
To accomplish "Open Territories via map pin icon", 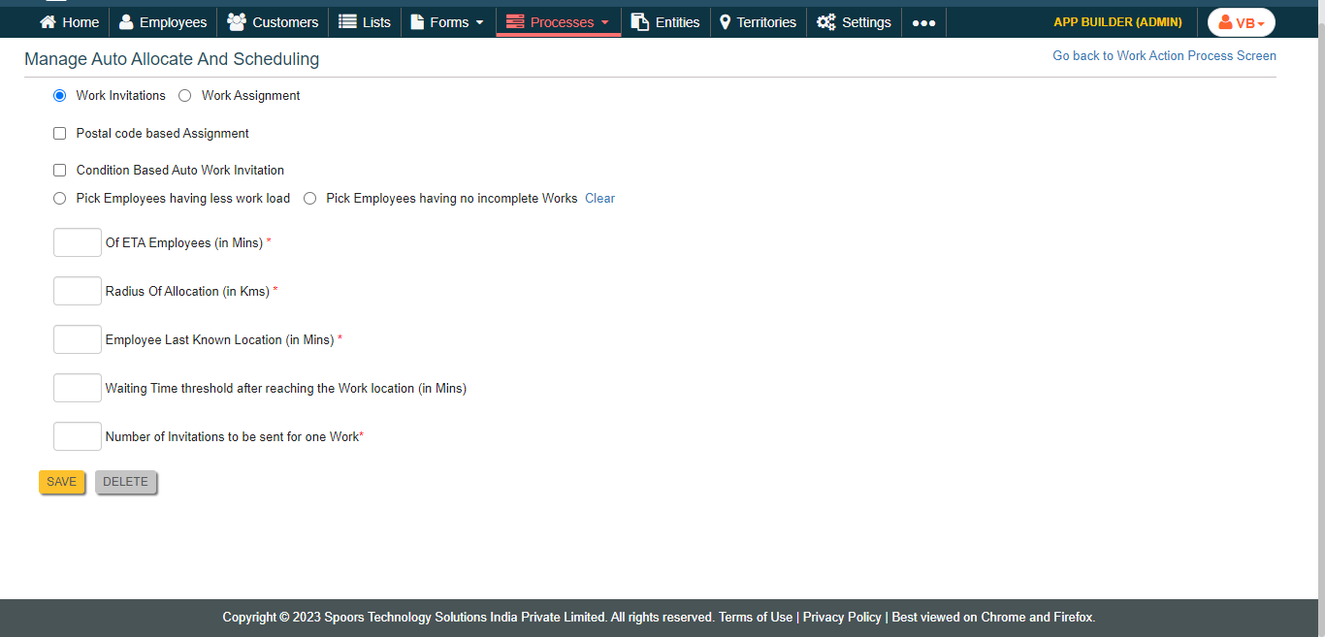I will (x=725, y=22).
